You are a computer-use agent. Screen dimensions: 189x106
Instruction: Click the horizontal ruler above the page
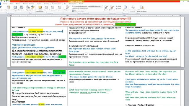(x=96, y=16)
